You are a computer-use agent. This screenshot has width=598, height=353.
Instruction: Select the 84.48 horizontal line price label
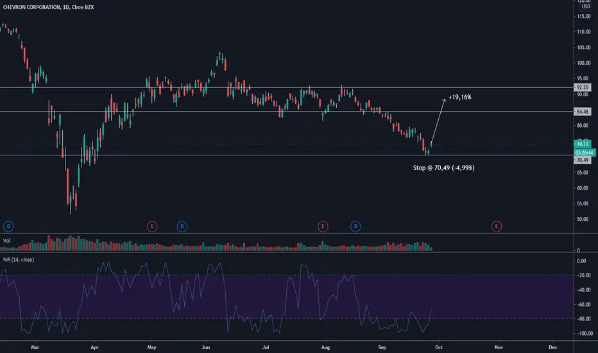pos(583,112)
